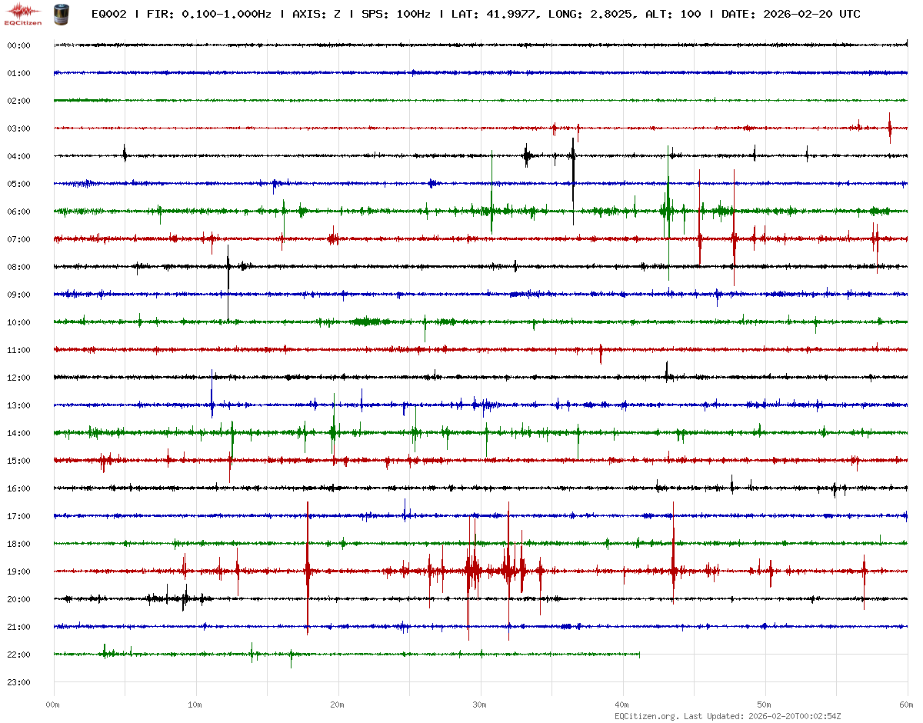923x723 pixels.
Task: Select the 03:00 hour row label
Action: (18, 128)
